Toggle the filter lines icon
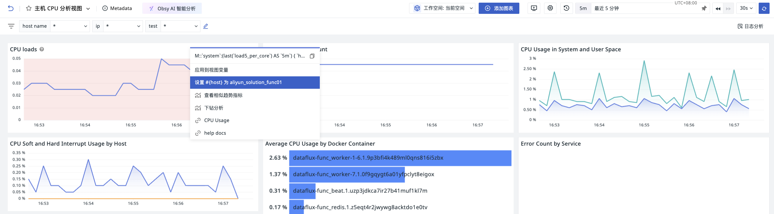 click(x=11, y=26)
